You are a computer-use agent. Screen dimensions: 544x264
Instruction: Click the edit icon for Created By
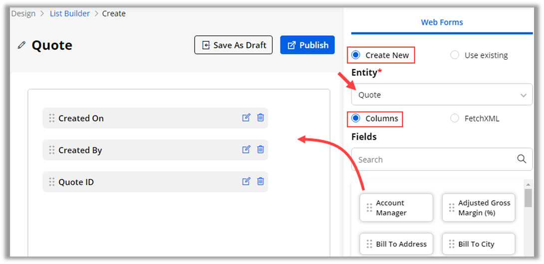[246, 149]
